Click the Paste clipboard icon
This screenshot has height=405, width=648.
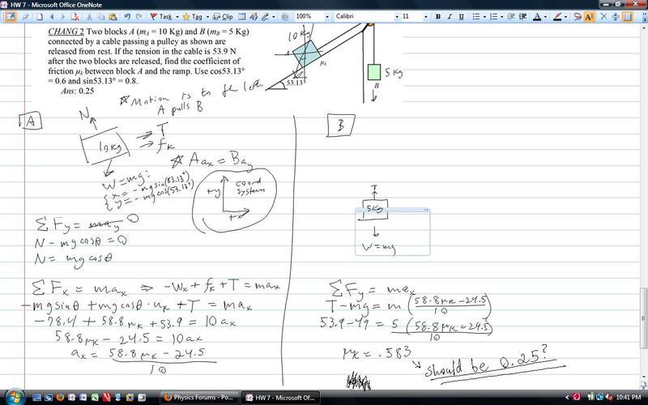[x=113, y=17]
